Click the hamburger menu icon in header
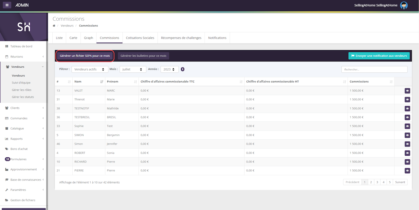 coord(7,5)
